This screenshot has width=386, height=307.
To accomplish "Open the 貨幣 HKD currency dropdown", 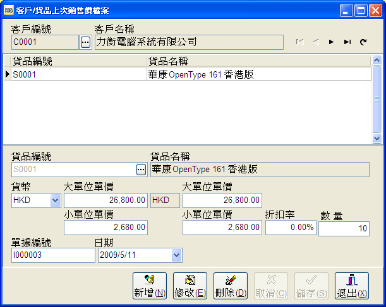I will click(55, 200).
